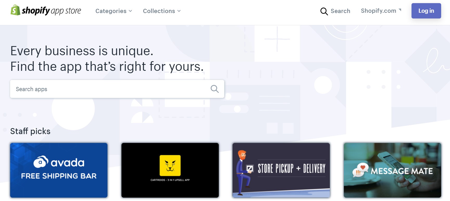Click the Avada cloud logo icon
Viewport: 450px width, 201px height.
point(41,162)
